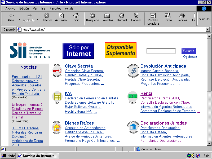212x159 pixels.
Task: Open the Bajar Software Gratuito link
Action: pos(83,107)
